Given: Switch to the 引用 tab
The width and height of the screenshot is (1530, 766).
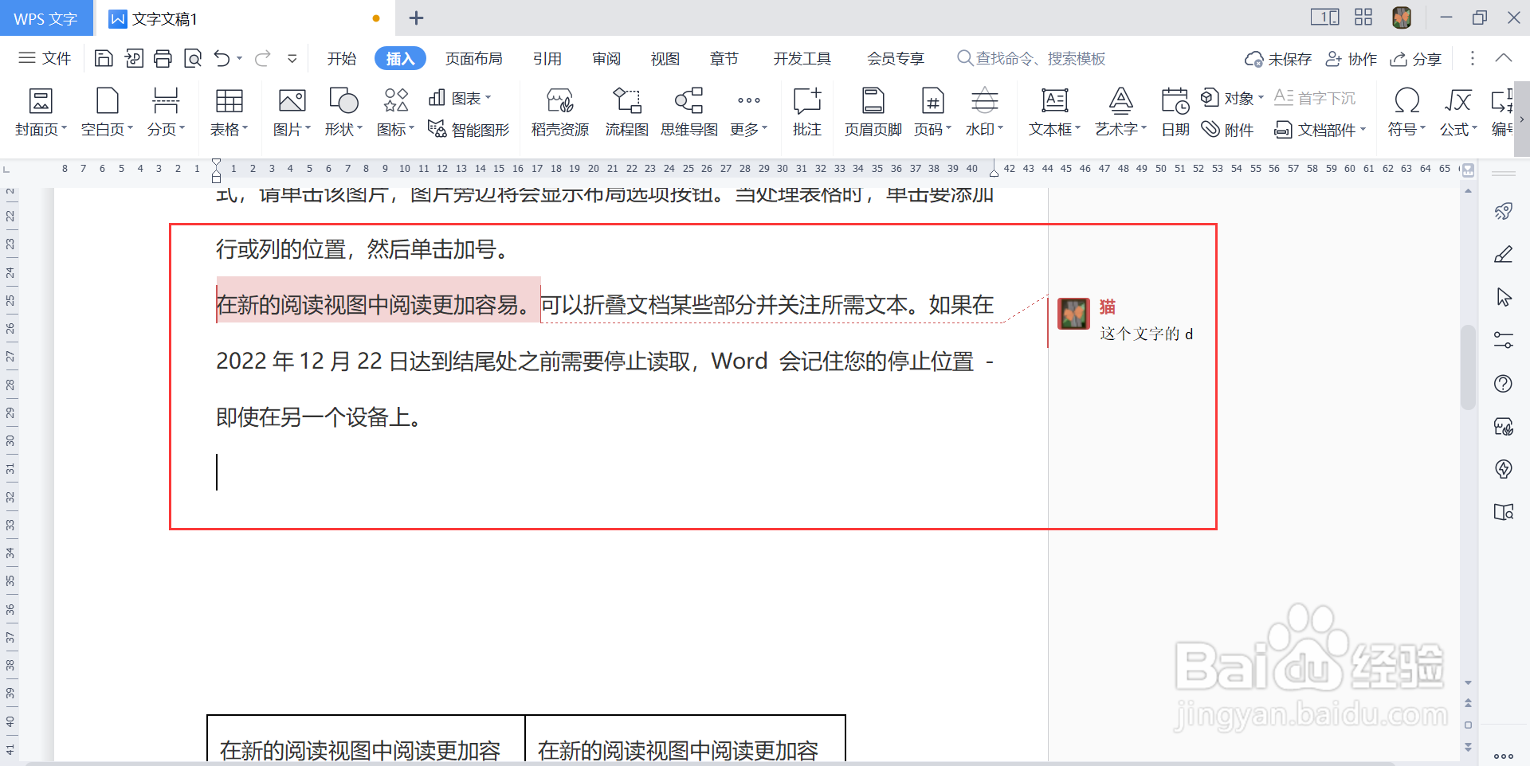Looking at the screenshot, I should 547,58.
